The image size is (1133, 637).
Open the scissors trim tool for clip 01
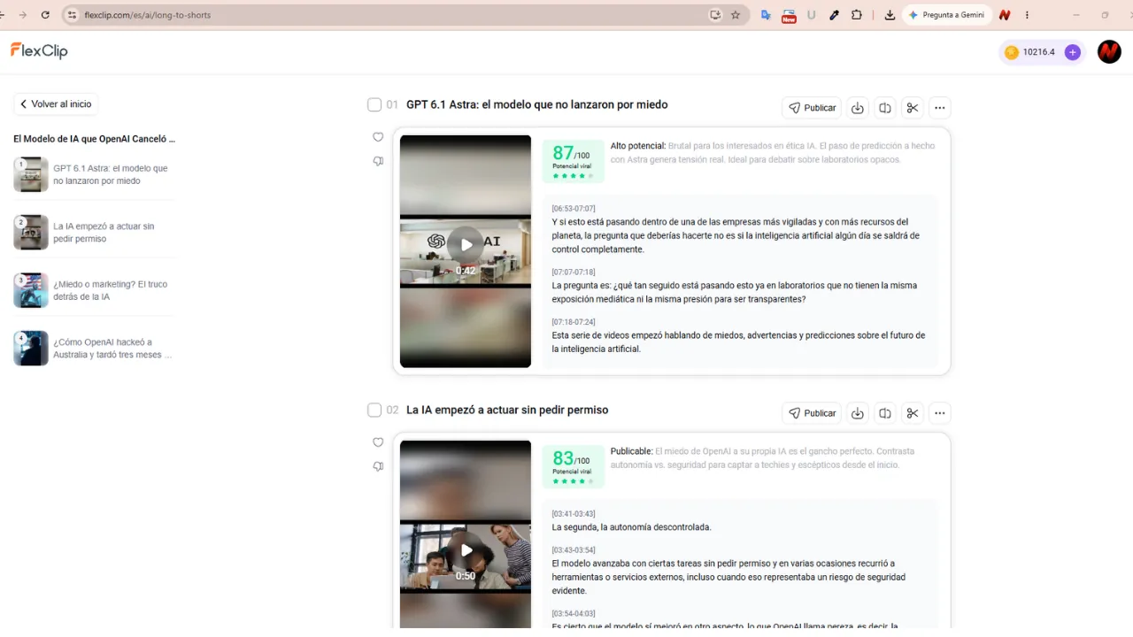coord(913,108)
